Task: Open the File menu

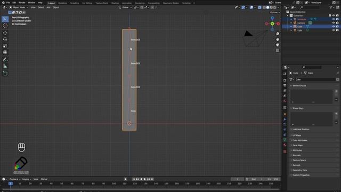Action: point(8,3)
